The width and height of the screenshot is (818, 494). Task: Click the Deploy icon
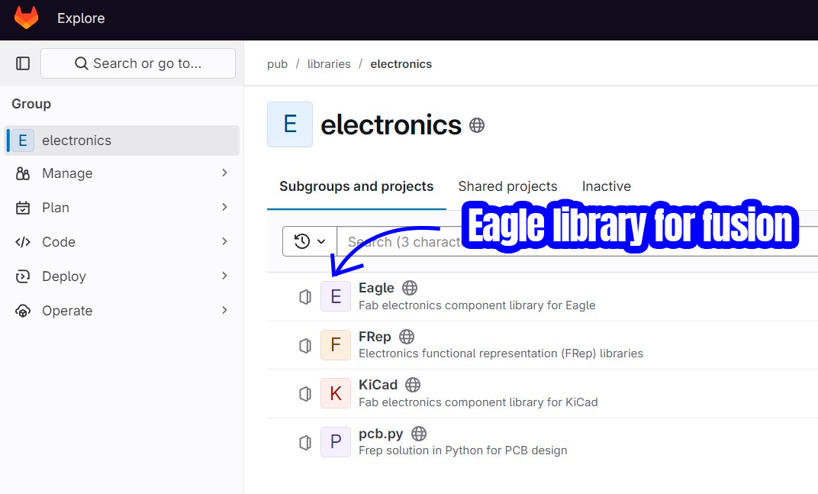tap(23, 276)
